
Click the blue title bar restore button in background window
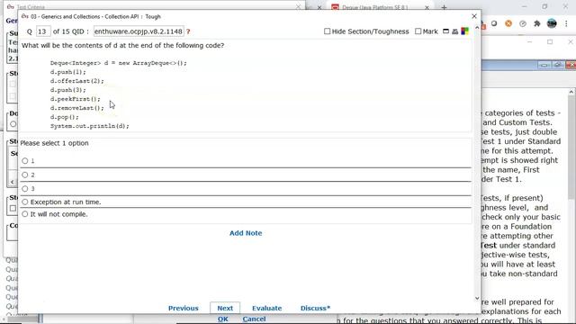coord(558,65)
